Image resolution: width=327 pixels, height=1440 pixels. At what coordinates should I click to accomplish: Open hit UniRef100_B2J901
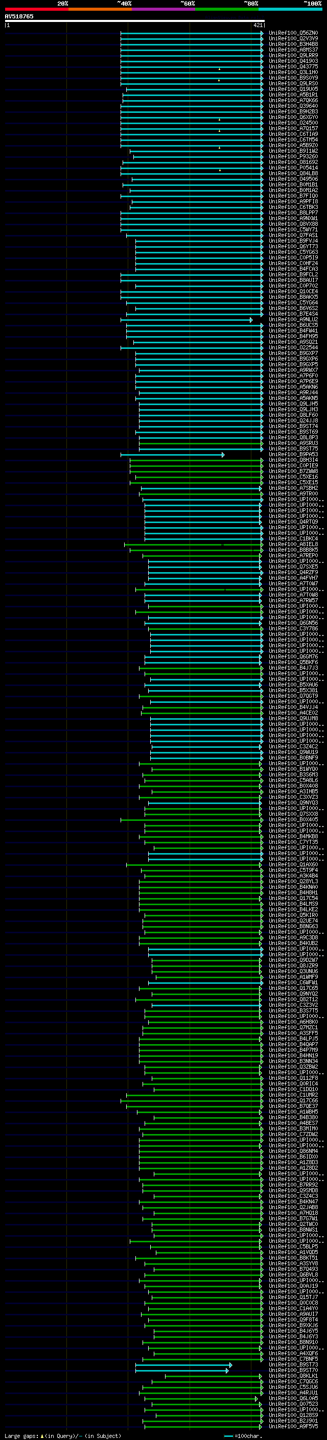(x=293, y=1421)
